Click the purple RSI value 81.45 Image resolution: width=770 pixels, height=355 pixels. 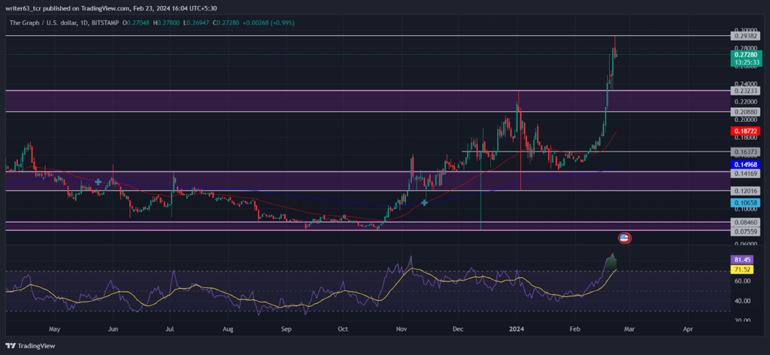(742, 259)
